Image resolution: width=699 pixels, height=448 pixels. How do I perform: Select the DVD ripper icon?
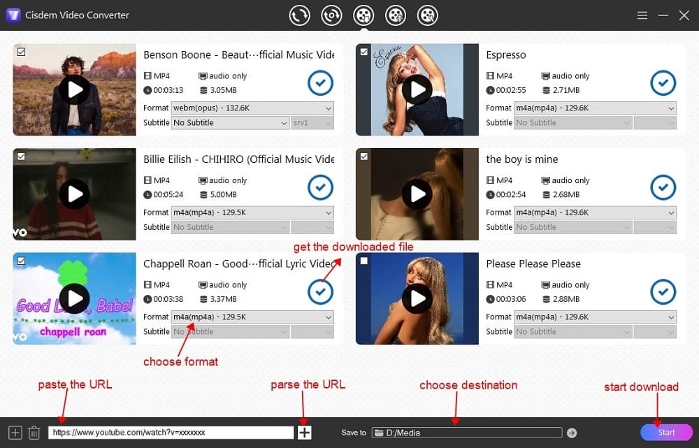click(x=331, y=14)
